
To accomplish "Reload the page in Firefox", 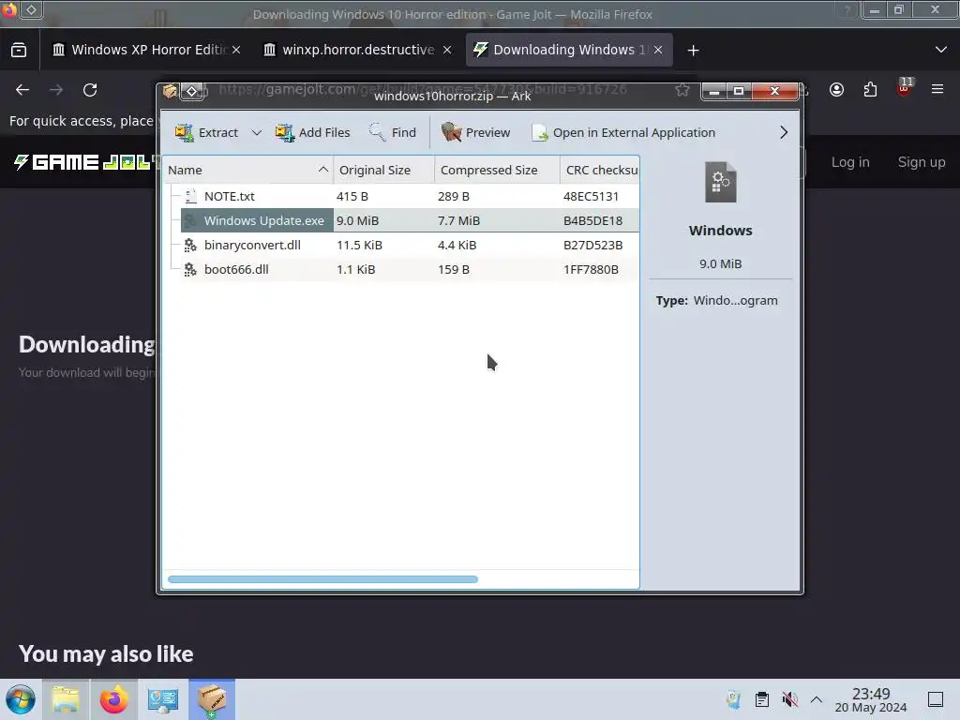I will [x=90, y=90].
